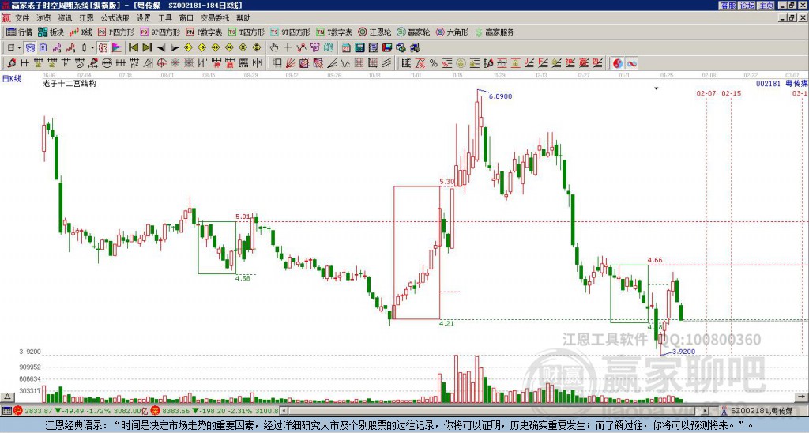Jump to first bar with skip-start arrow
The width and height of the screenshot is (809, 433).
tap(132, 48)
